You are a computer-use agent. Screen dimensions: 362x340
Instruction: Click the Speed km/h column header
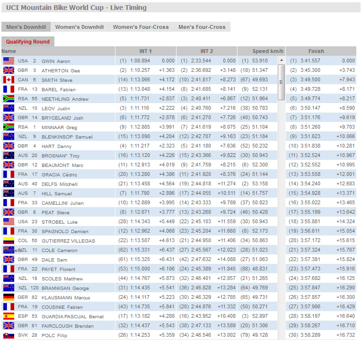click(x=262, y=51)
